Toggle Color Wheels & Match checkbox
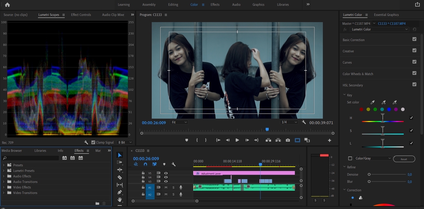 414,73
